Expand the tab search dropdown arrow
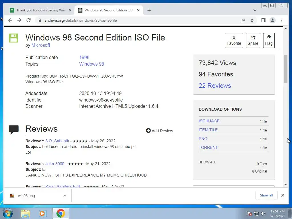This screenshot has height=219, width=292. pyautogui.click(x=255, y=10)
